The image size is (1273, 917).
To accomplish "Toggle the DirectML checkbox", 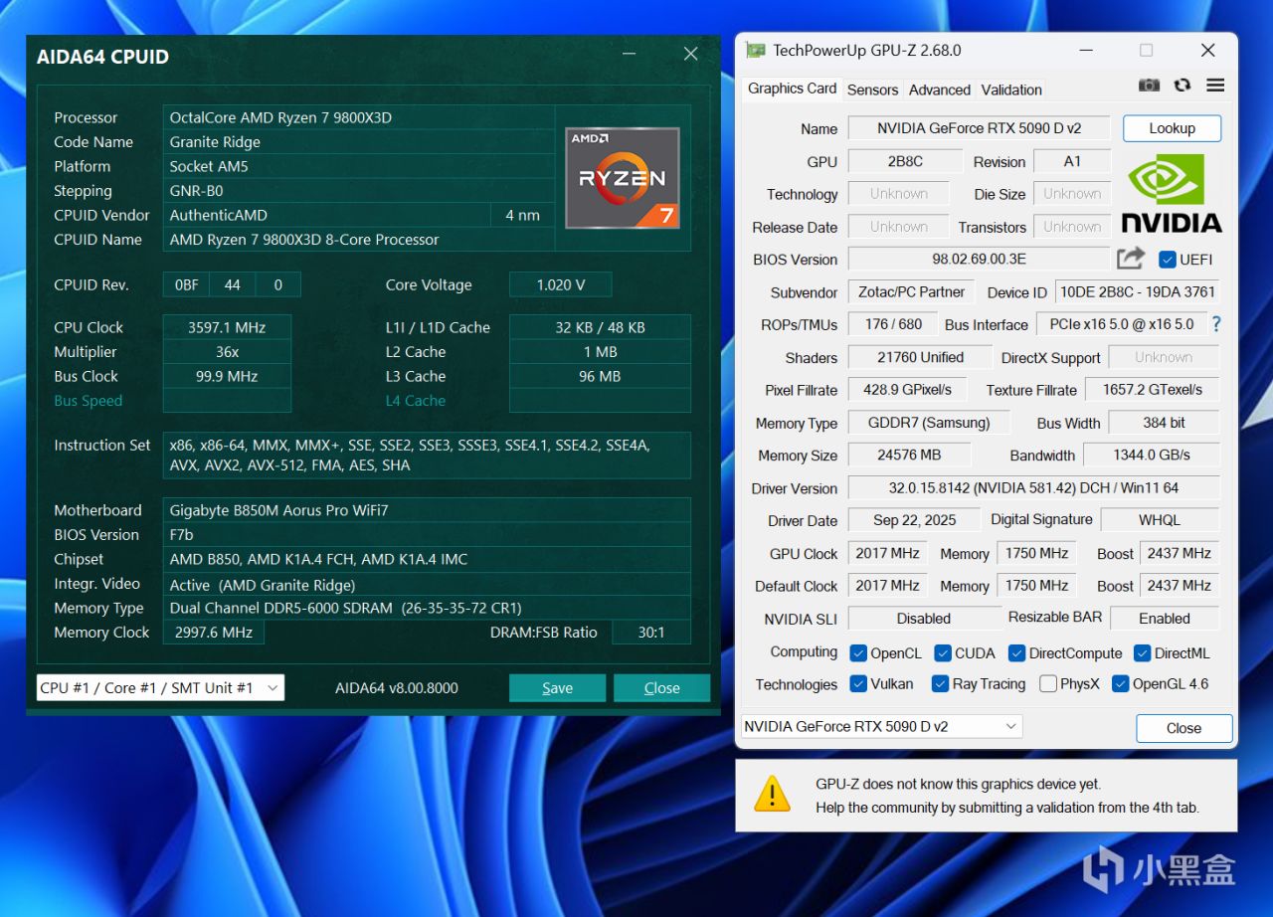I will pos(1141,653).
